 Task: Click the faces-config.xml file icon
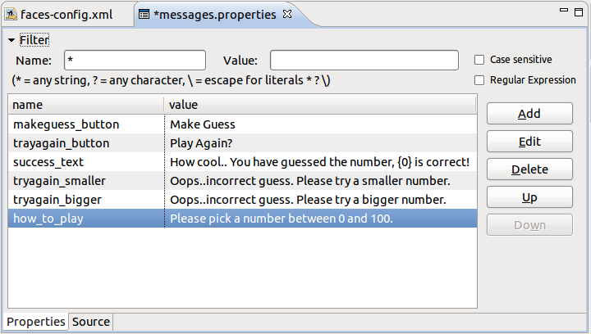(11, 15)
